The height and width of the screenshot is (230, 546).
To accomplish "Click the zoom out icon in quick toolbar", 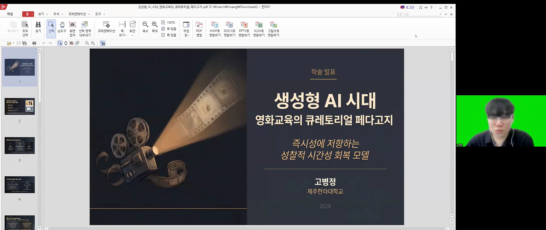I will point(87,43).
